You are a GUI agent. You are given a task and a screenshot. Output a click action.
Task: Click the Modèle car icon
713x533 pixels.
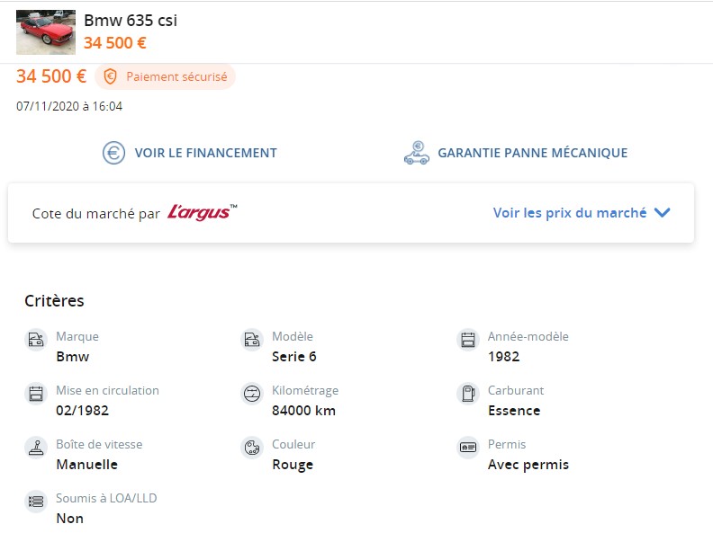click(x=251, y=340)
